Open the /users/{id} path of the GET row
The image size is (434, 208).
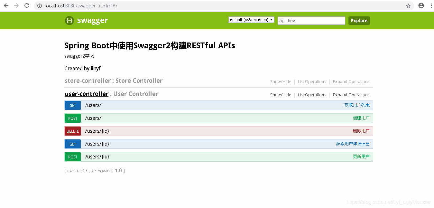point(97,144)
